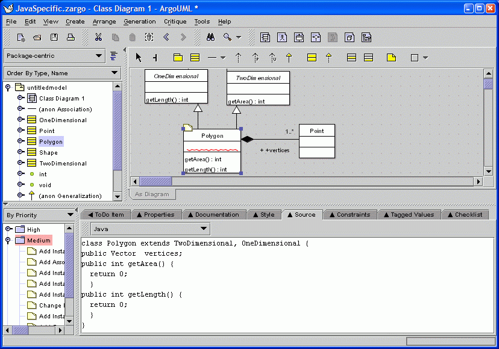Switch to the Properties tab
Image resolution: width=499 pixels, height=349 pixels.
[x=155, y=215]
